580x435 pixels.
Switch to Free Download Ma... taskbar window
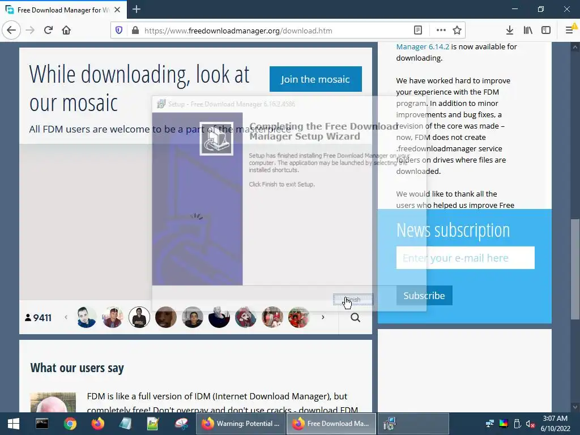coord(331,424)
